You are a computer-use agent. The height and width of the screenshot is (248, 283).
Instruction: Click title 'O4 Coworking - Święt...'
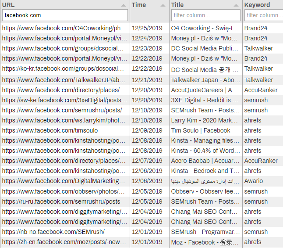click(205, 28)
